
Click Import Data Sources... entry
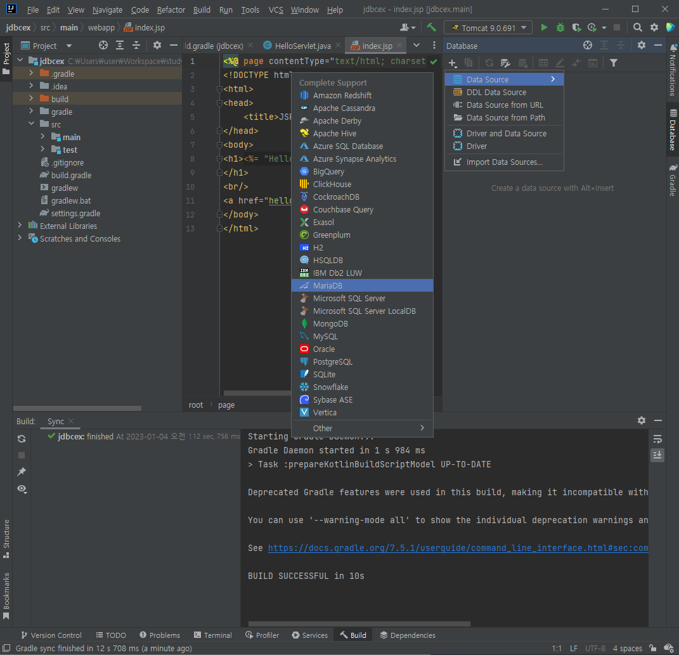pos(504,162)
